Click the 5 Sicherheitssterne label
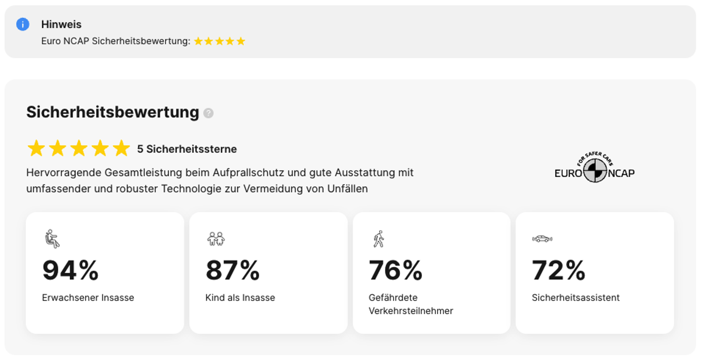Viewport: 701px width, 360px height. [x=187, y=149]
